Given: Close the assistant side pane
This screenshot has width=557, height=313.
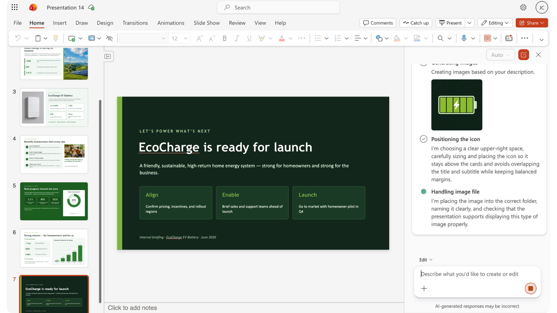Looking at the screenshot, I should point(538,55).
